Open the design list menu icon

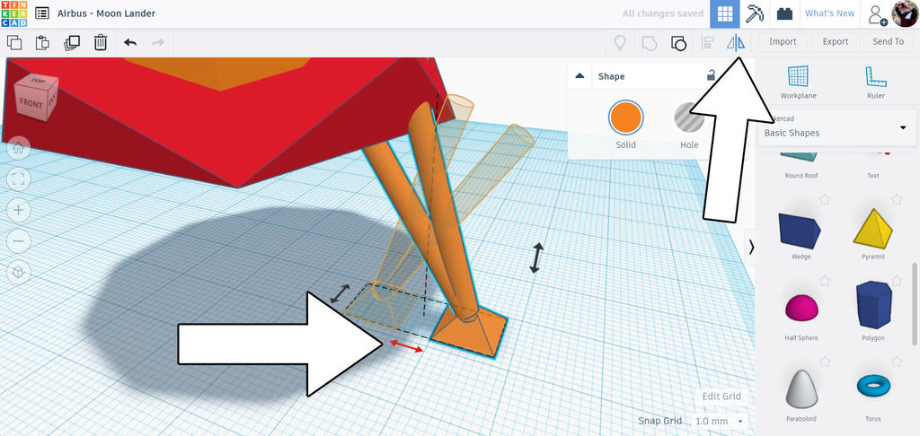click(x=42, y=13)
